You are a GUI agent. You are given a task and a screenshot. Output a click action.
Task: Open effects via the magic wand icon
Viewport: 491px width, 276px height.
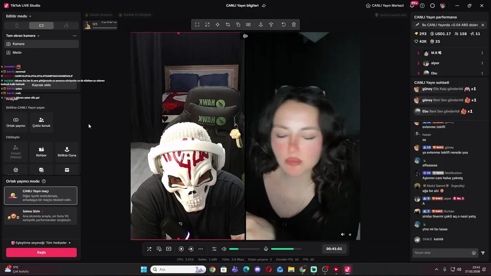point(149,249)
